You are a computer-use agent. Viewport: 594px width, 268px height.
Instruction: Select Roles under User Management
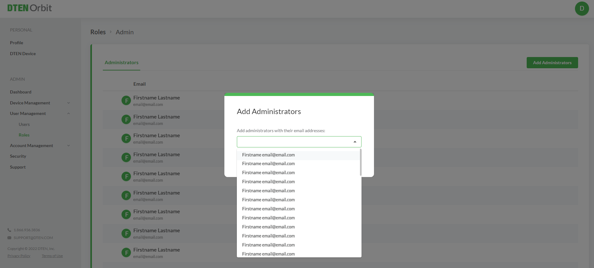tap(24, 135)
